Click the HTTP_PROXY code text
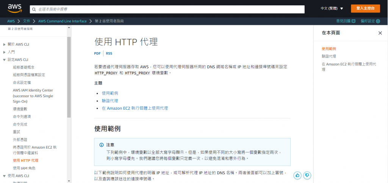Image resolution: width=388 pixels, height=183 pixels. (x=106, y=73)
